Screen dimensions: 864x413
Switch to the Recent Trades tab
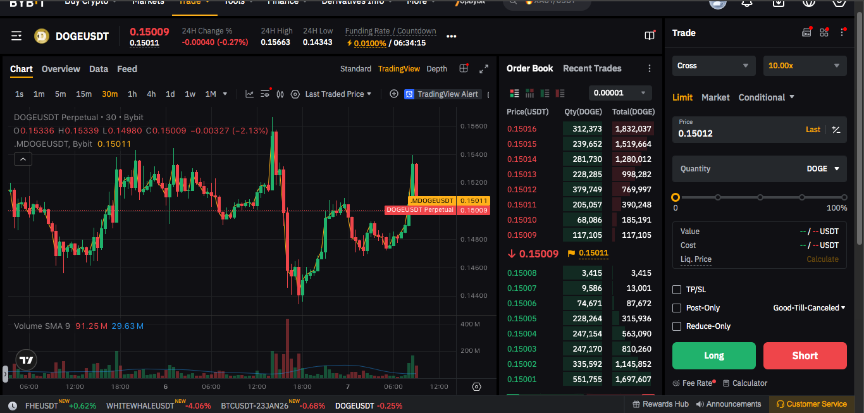click(592, 68)
